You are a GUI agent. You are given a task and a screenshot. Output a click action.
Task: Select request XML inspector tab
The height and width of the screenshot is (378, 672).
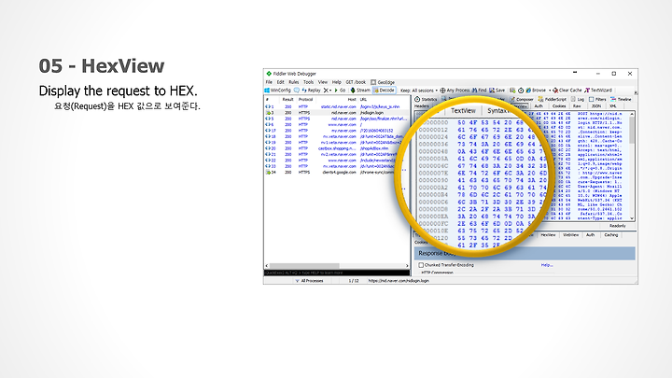point(613,105)
